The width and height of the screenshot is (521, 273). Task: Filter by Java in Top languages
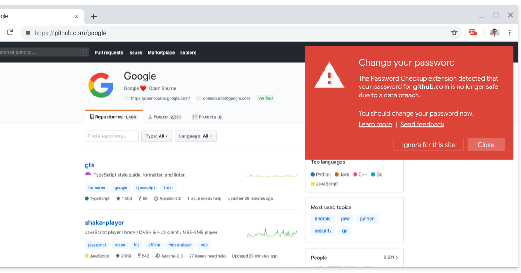click(342, 174)
